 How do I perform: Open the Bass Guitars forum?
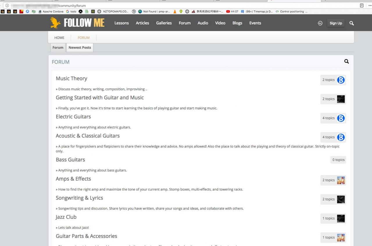70,160
